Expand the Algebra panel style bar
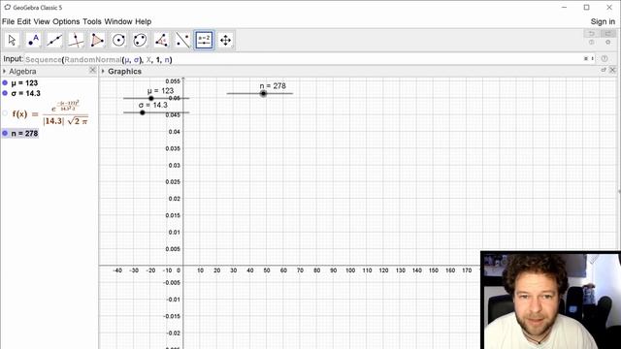 coord(4,71)
